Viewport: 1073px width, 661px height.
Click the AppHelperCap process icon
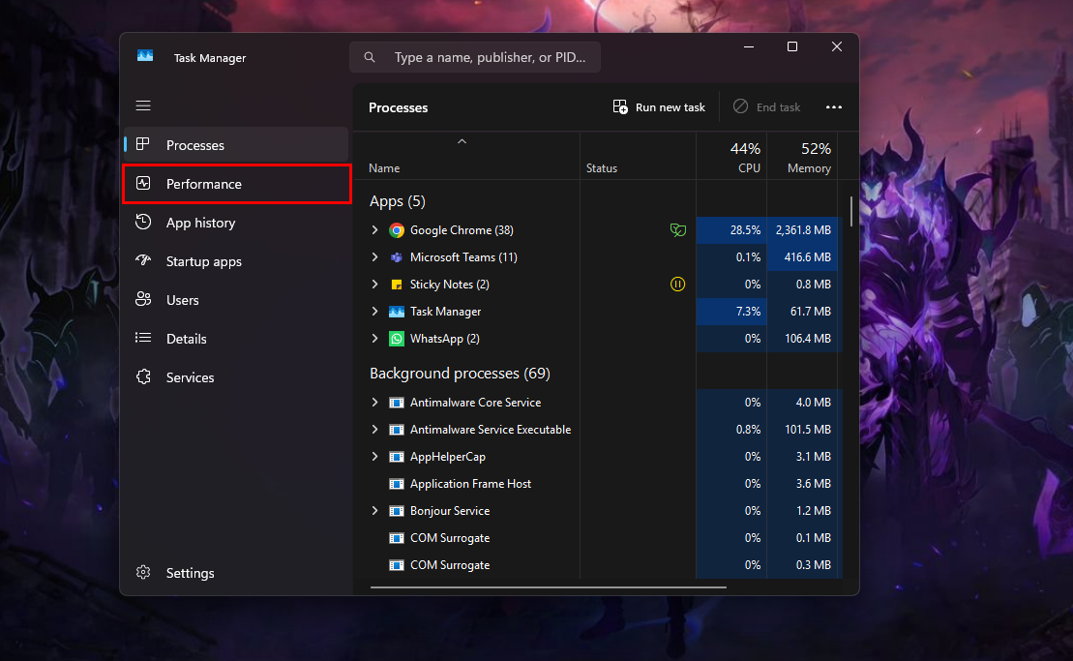[x=397, y=457]
